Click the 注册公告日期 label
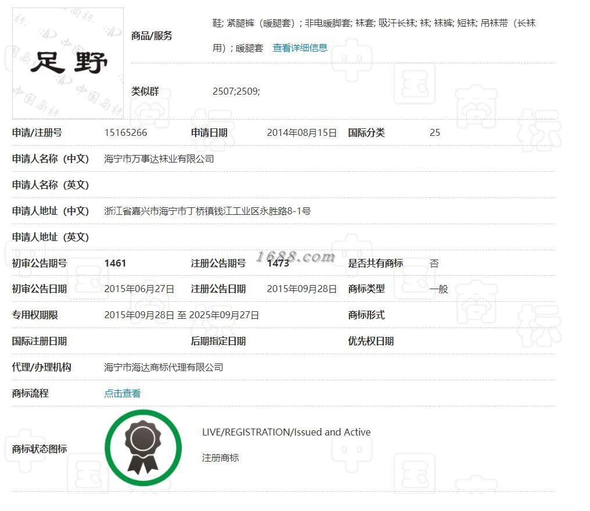This screenshot has height=511, width=590. point(218,289)
